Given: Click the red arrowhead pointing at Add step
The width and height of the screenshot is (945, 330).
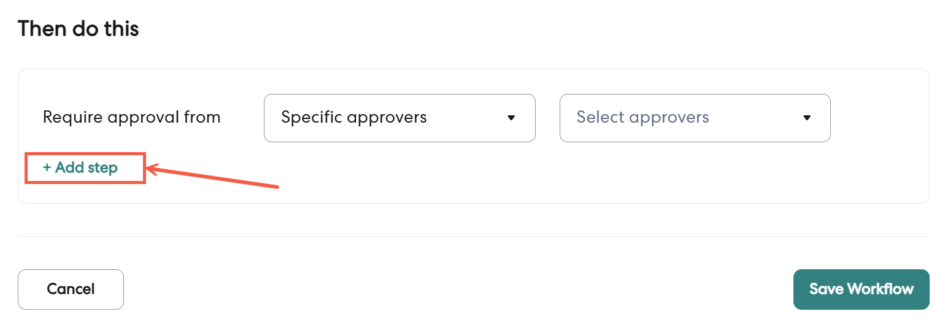Looking at the screenshot, I should [151, 169].
